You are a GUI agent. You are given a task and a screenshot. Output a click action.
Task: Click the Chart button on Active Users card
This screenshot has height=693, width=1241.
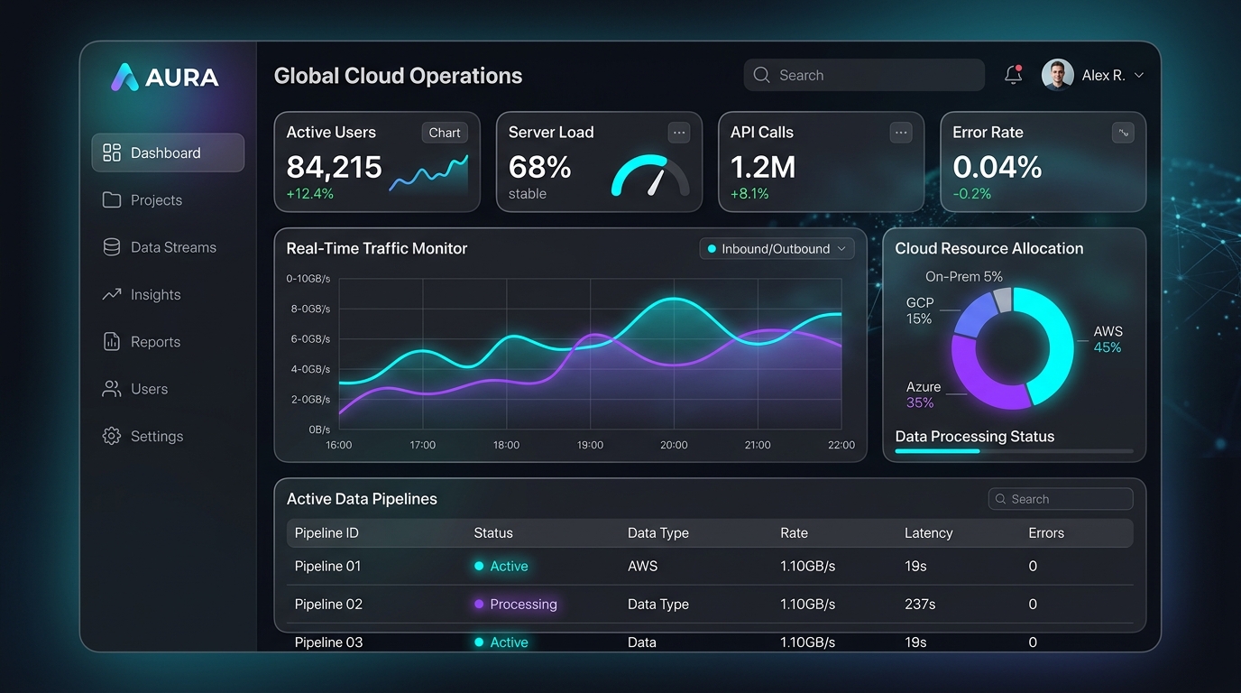pyautogui.click(x=445, y=133)
